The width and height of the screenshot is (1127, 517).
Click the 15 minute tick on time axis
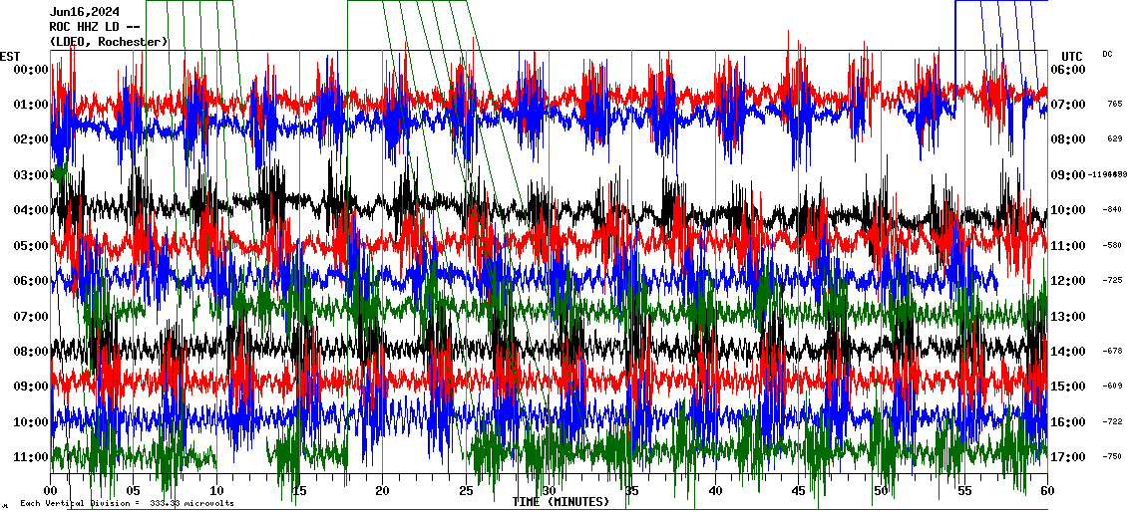pos(299,491)
